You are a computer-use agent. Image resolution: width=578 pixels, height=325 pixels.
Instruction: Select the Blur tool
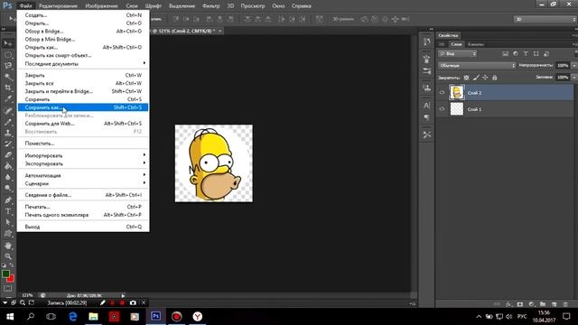point(8,178)
